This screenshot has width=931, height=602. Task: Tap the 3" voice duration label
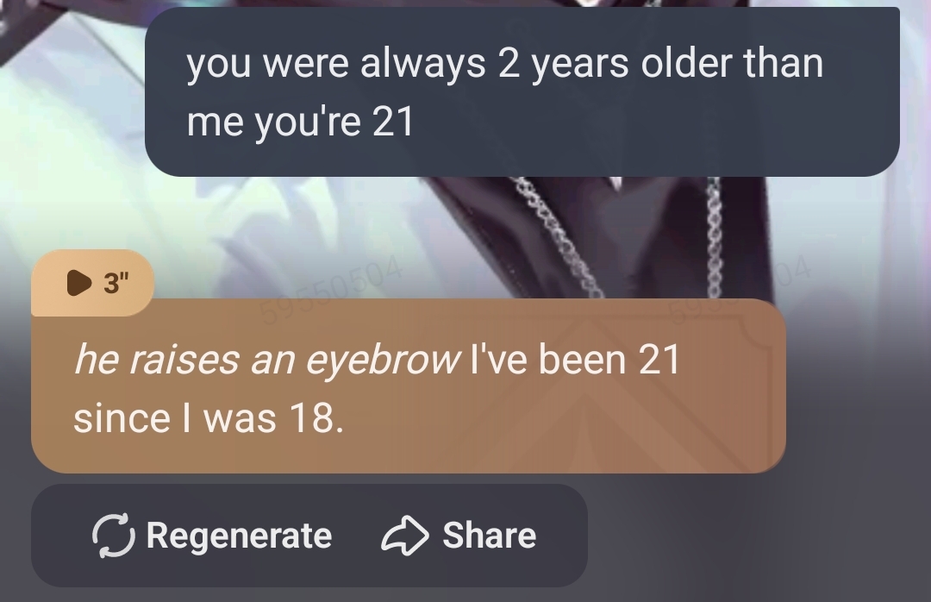pyautogui.click(x=116, y=283)
